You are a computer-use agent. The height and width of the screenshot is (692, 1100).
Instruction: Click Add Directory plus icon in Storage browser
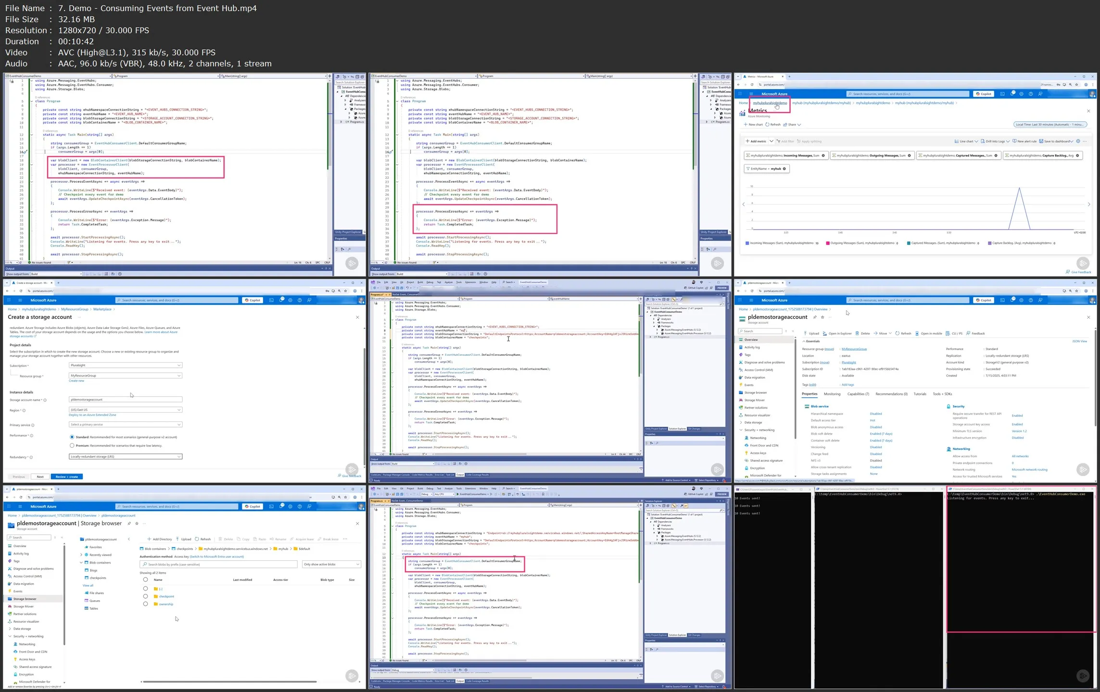149,539
